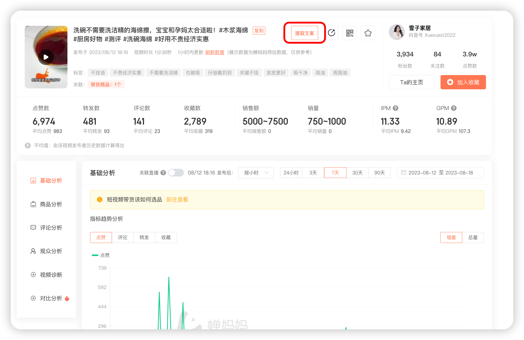Click the IPM help question icon
Image resolution: width=524 pixels, height=340 pixels.
coord(395,108)
